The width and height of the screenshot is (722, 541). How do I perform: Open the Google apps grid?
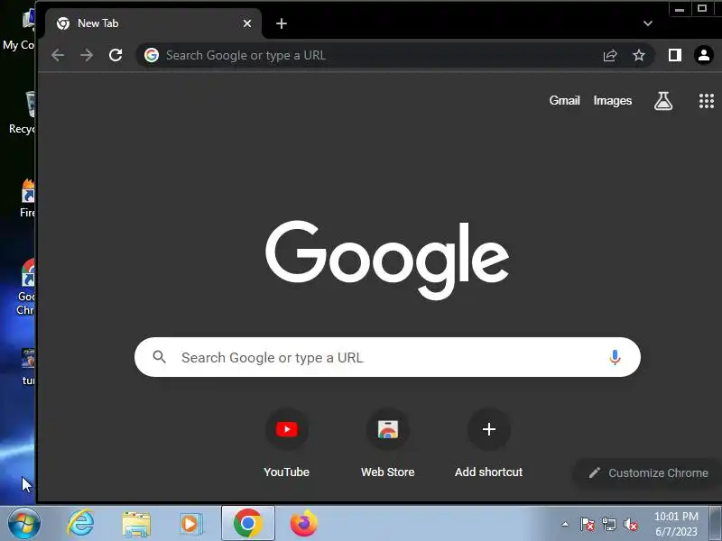(x=707, y=101)
